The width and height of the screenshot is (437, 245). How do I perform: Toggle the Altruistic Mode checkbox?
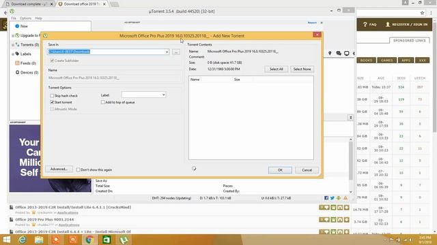tap(52, 109)
